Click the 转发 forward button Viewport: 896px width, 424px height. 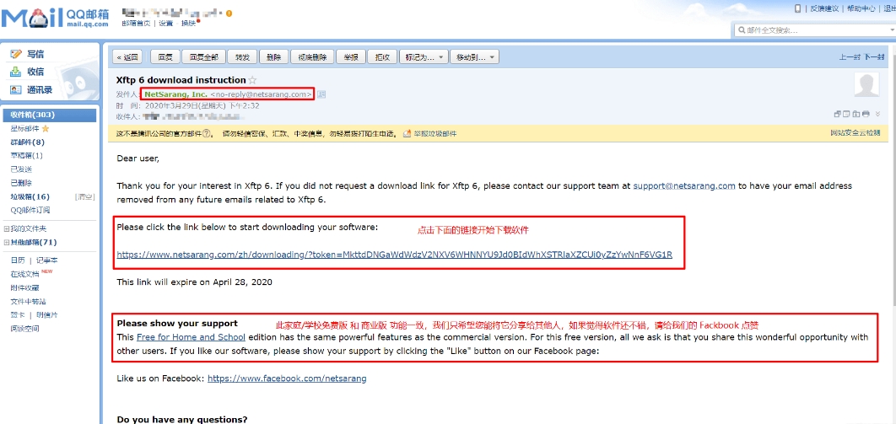(241, 57)
